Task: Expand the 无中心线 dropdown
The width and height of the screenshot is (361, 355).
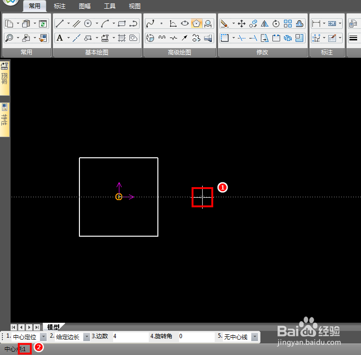Action: [x=255, y=337]
